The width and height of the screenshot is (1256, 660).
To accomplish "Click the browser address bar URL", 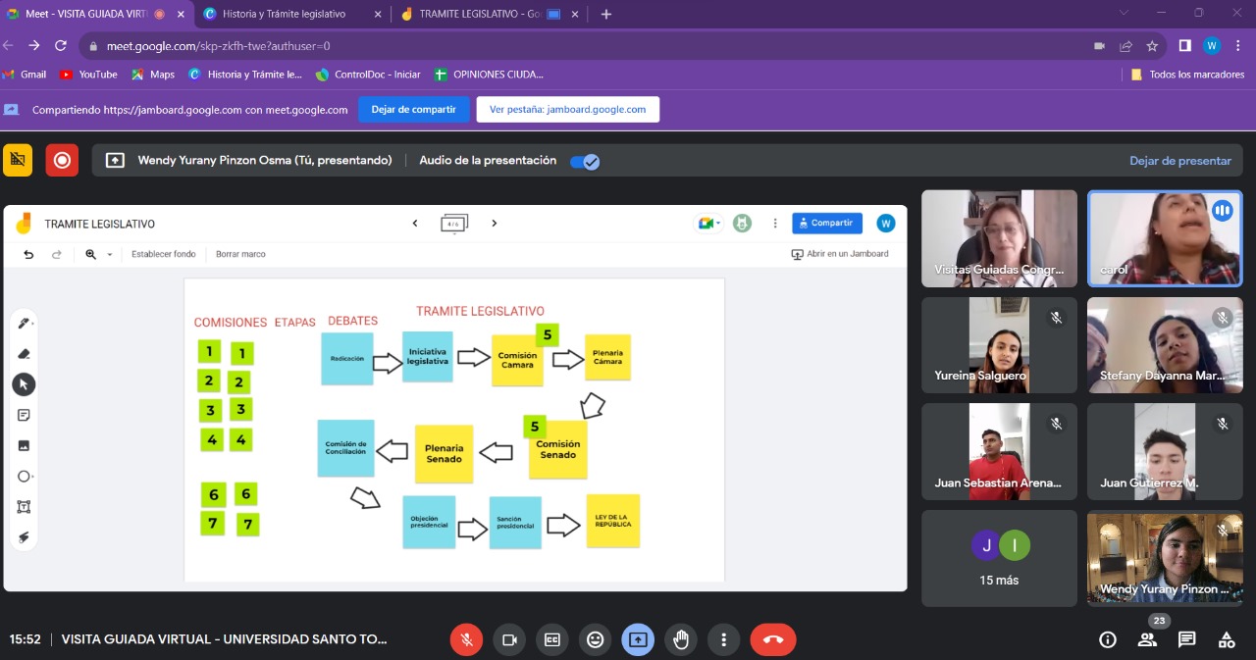I will click(218, 46).
